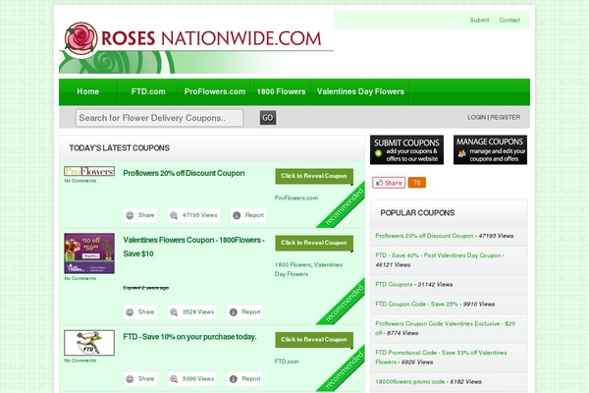Click the Submit Coupons banner button
589x393 pixels.
pos(406,149)
